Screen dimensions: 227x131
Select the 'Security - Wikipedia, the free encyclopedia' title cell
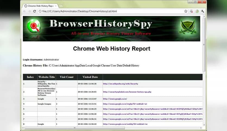coord(46,84)
